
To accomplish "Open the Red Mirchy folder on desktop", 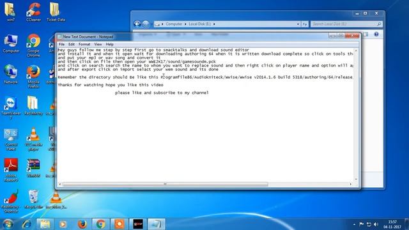I will point(33,105).
